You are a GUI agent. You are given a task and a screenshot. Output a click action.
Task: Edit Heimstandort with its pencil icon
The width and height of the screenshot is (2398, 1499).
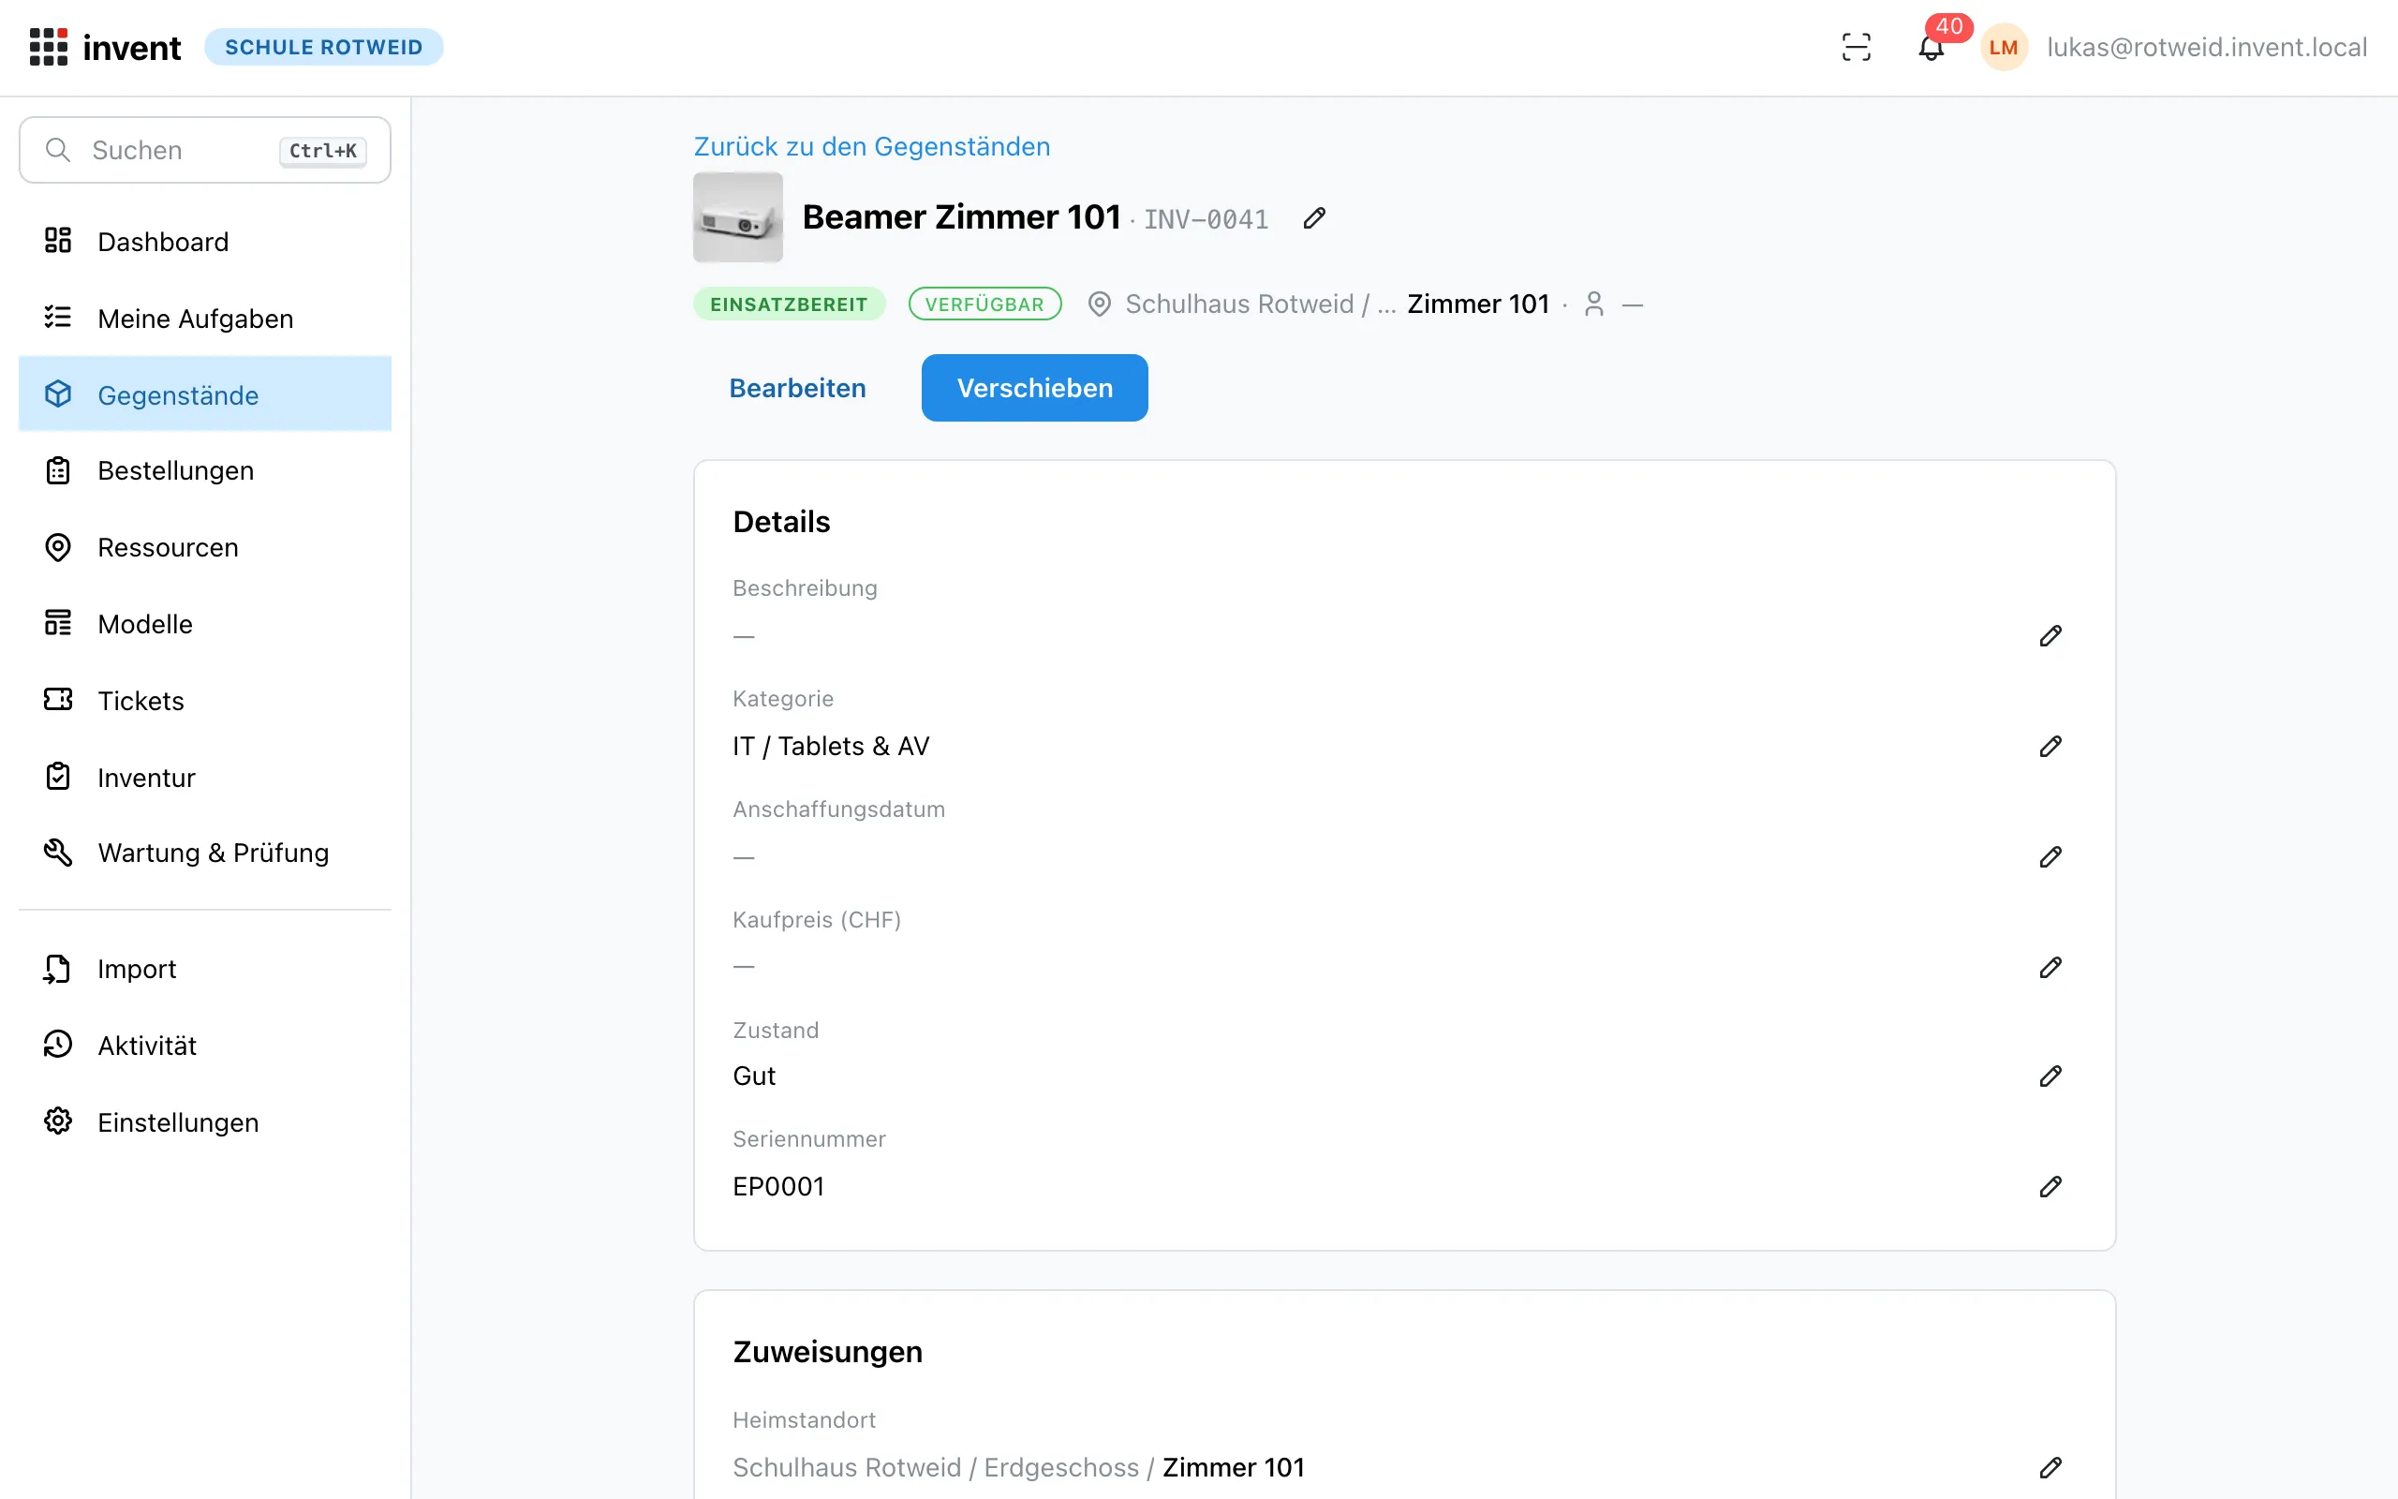(2050, 1467)
